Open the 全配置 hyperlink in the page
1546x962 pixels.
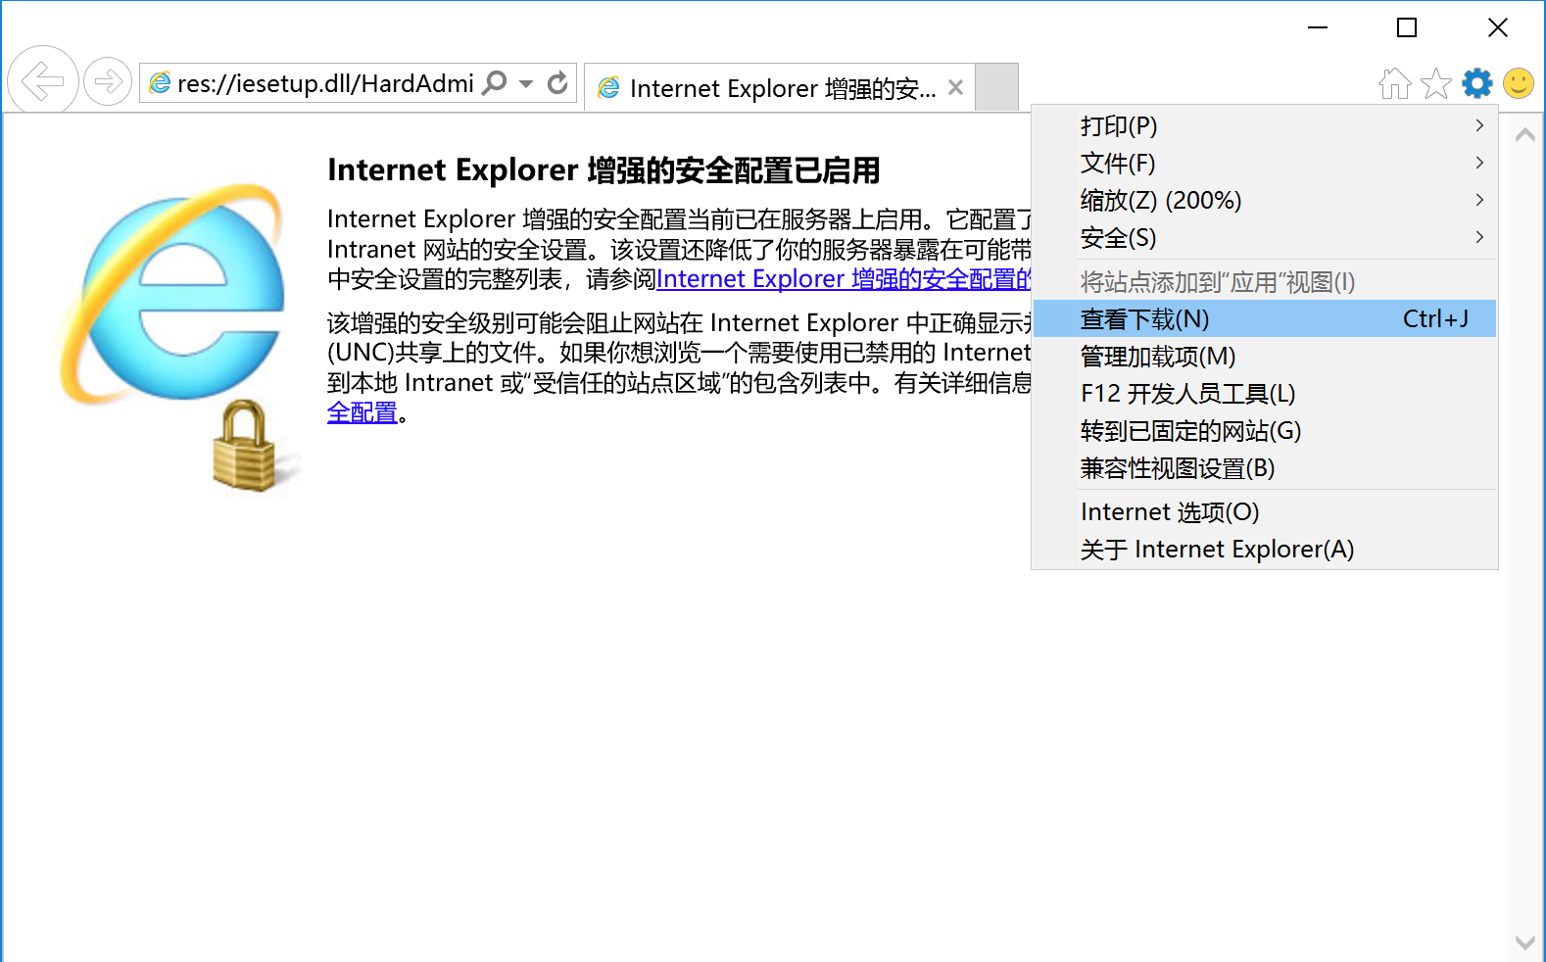(362, 413)
